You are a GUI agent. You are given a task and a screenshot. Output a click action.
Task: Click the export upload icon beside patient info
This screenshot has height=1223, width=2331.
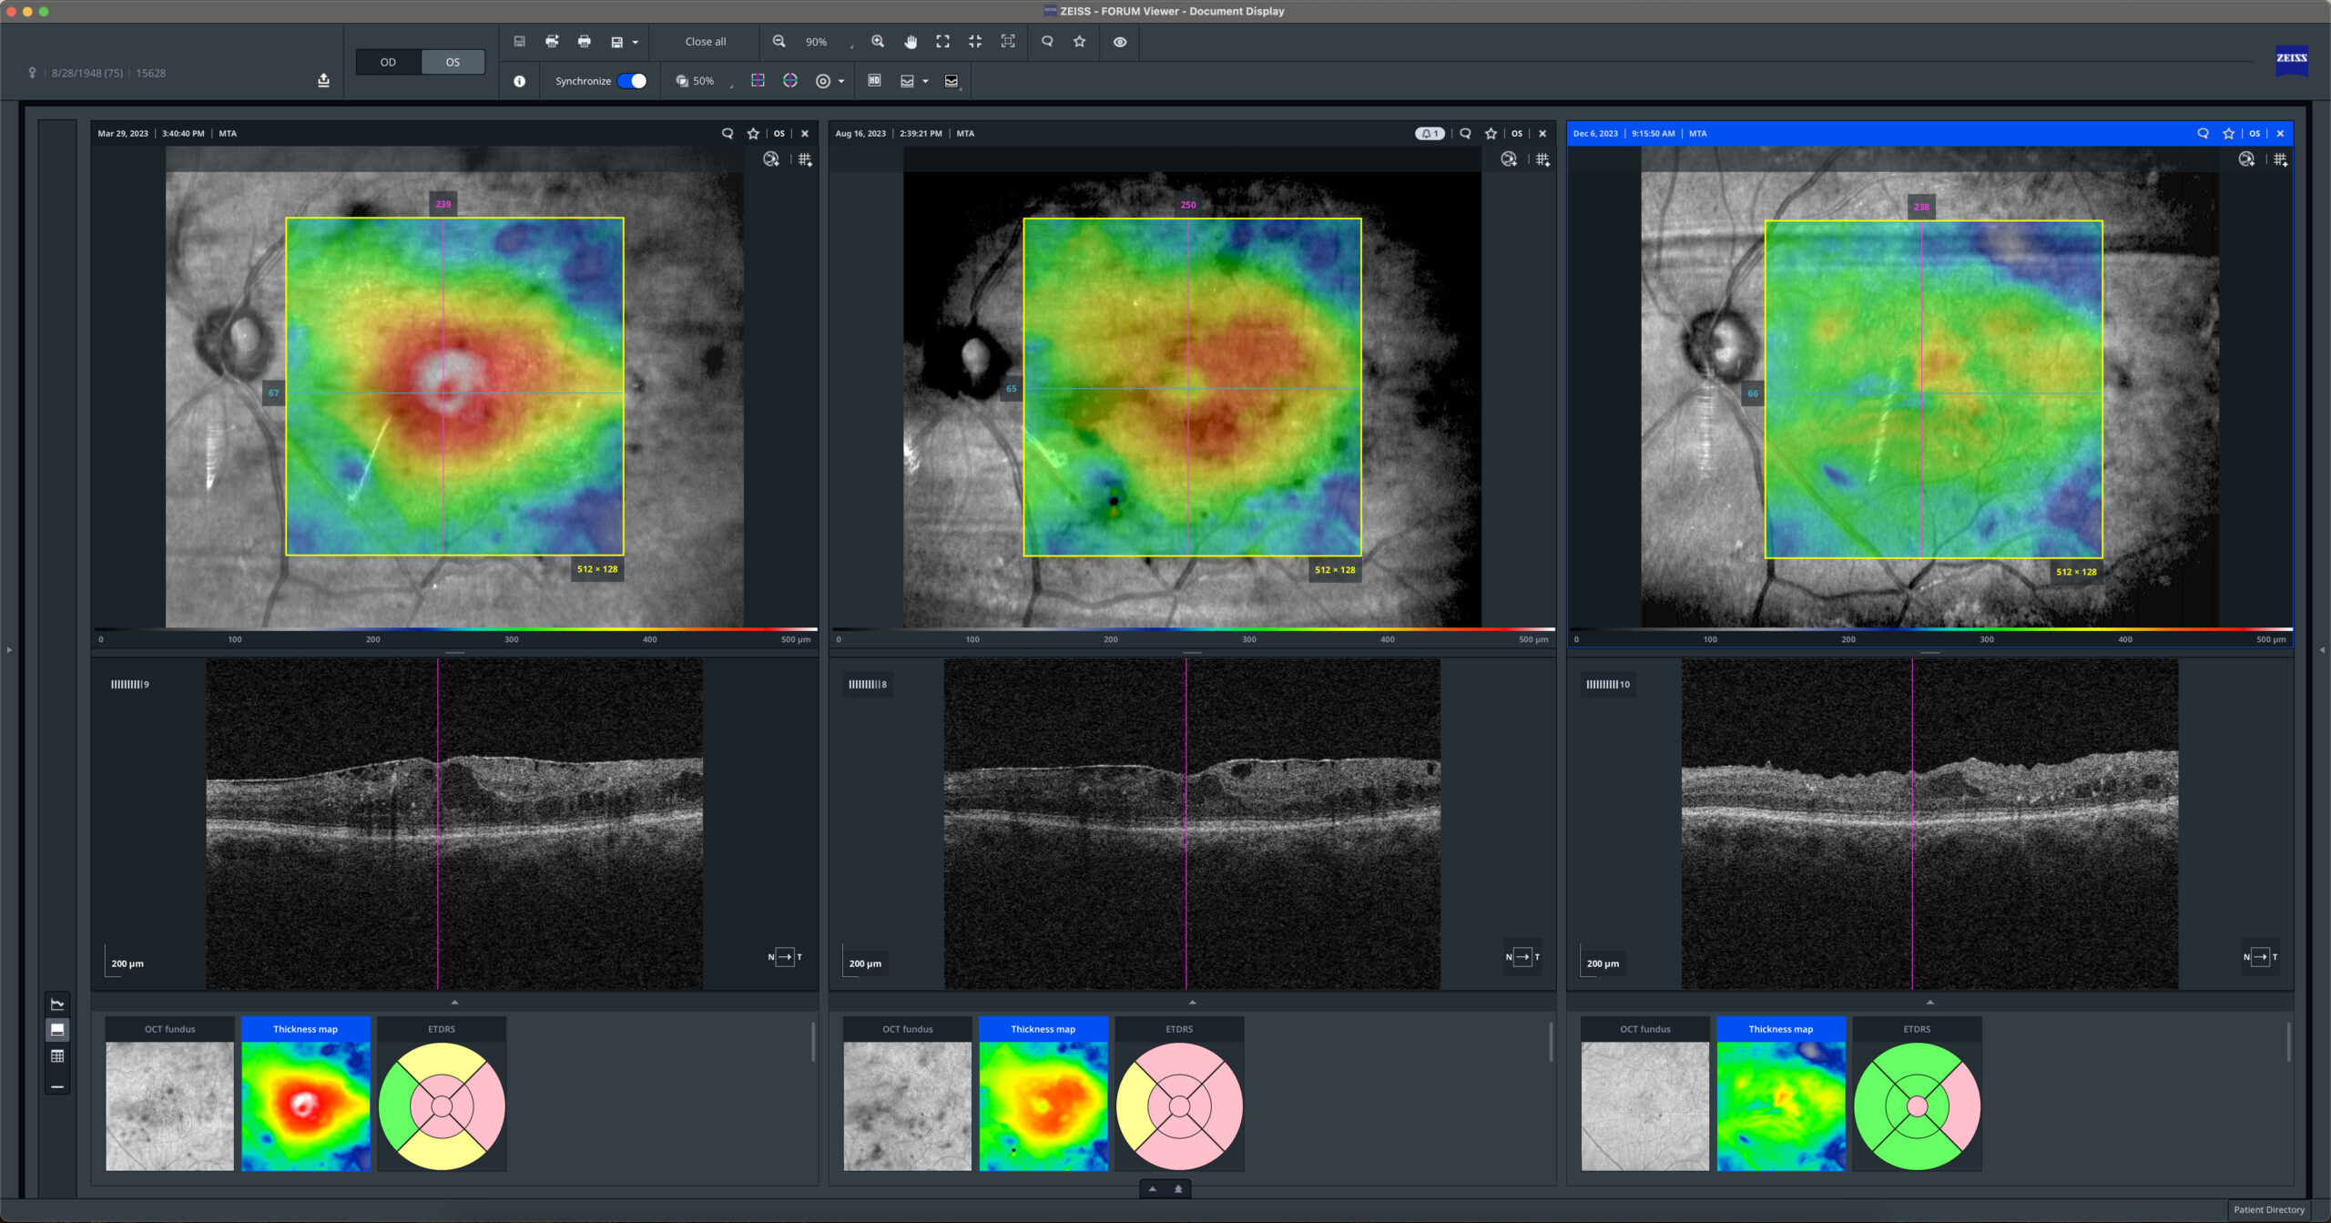[x=323, y=80]
